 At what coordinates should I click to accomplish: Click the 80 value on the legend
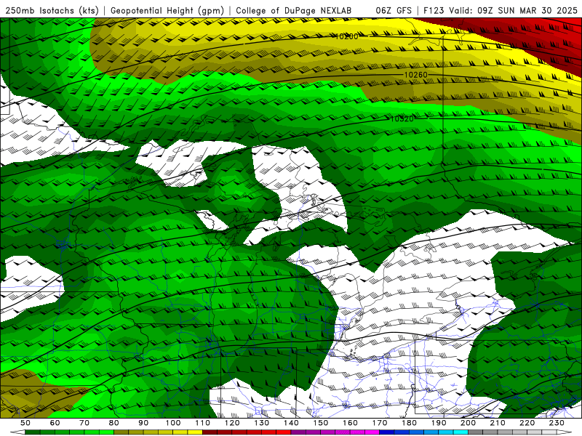(x=113, y=423)
